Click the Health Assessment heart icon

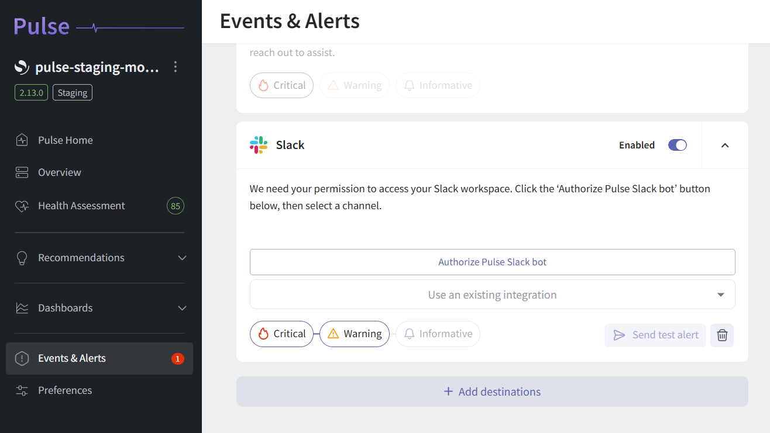point(22,206)
